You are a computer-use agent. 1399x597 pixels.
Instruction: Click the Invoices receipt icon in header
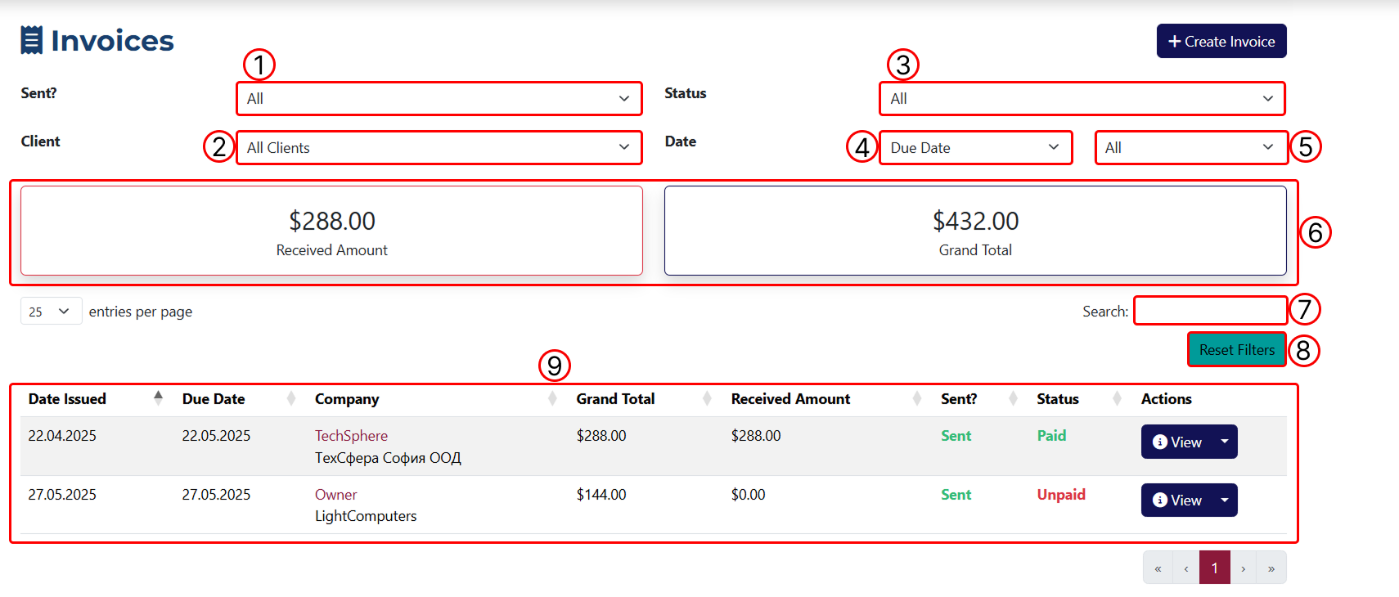coord(31,40)
